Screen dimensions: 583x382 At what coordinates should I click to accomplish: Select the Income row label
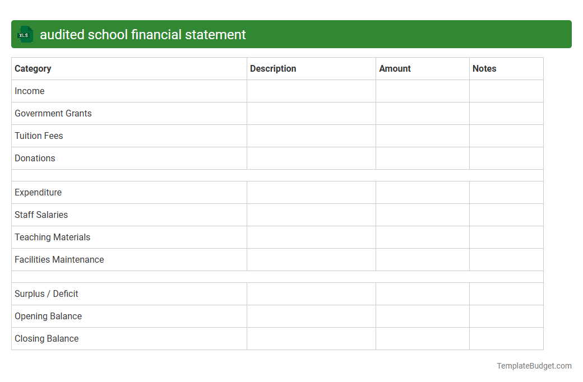tap(30, 91)
